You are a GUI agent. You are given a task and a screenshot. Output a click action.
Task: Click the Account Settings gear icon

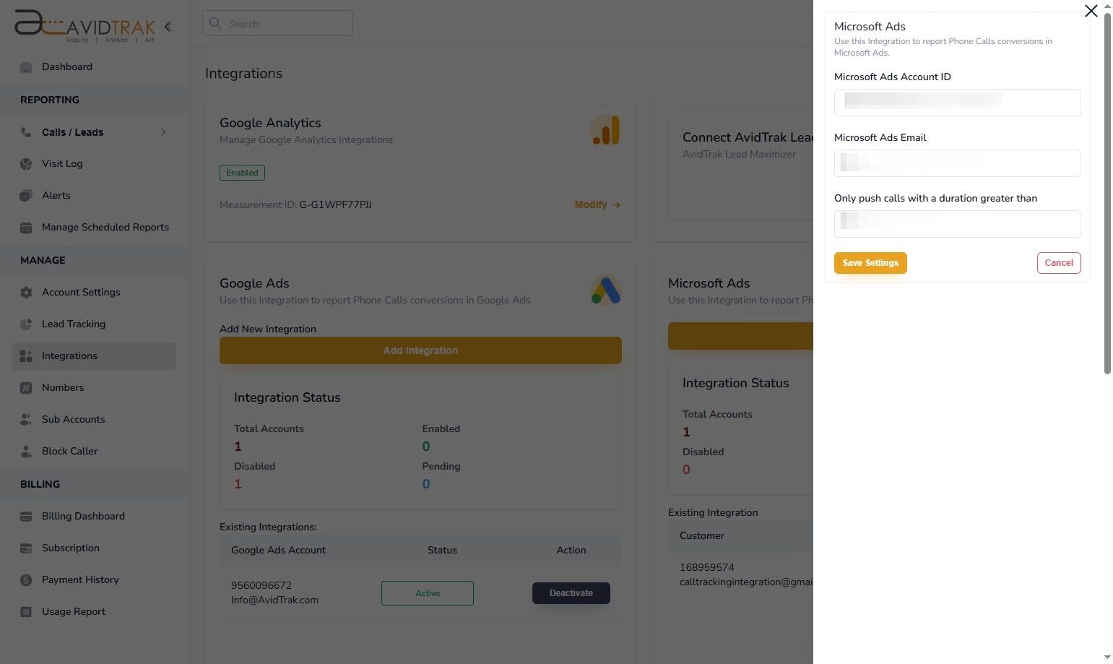point(27,292)
